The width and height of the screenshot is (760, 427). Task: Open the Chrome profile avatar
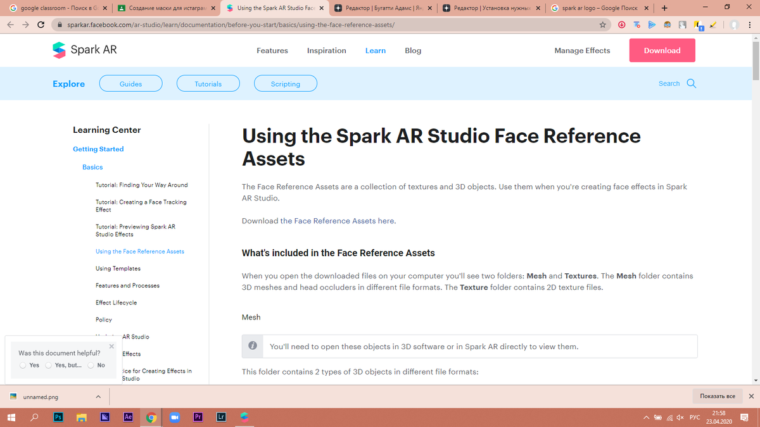[734, 25]
